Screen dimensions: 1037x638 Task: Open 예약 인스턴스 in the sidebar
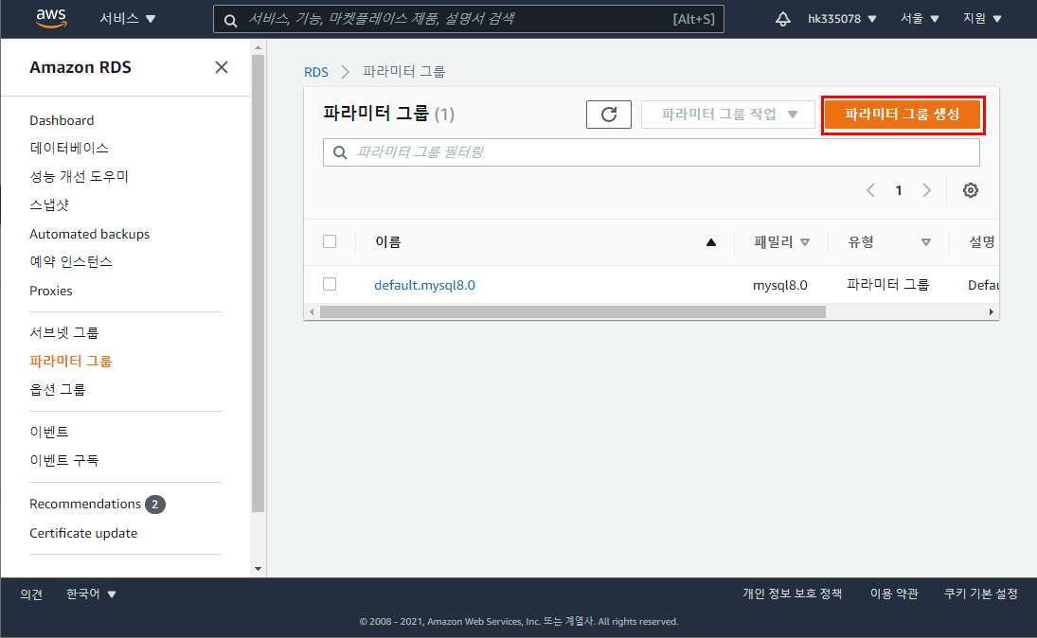click(71, 262)
